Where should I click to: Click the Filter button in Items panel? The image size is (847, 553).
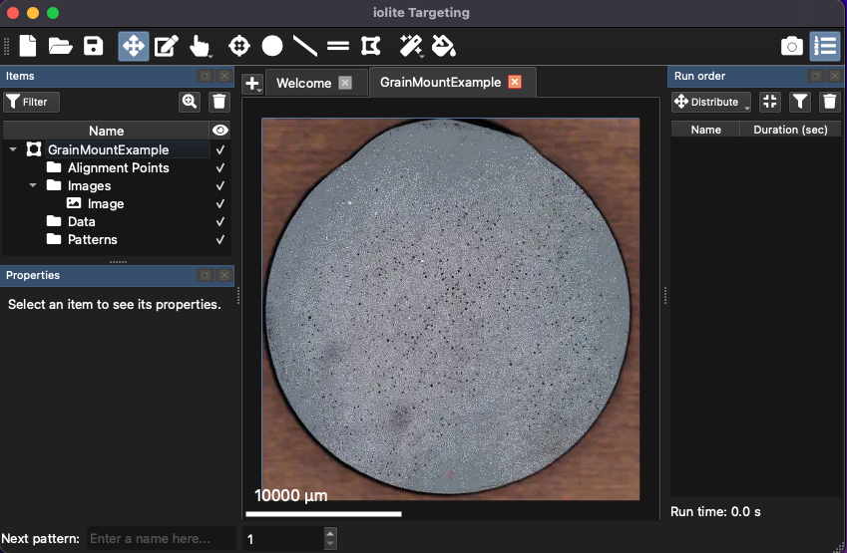(x=31, y=102)
